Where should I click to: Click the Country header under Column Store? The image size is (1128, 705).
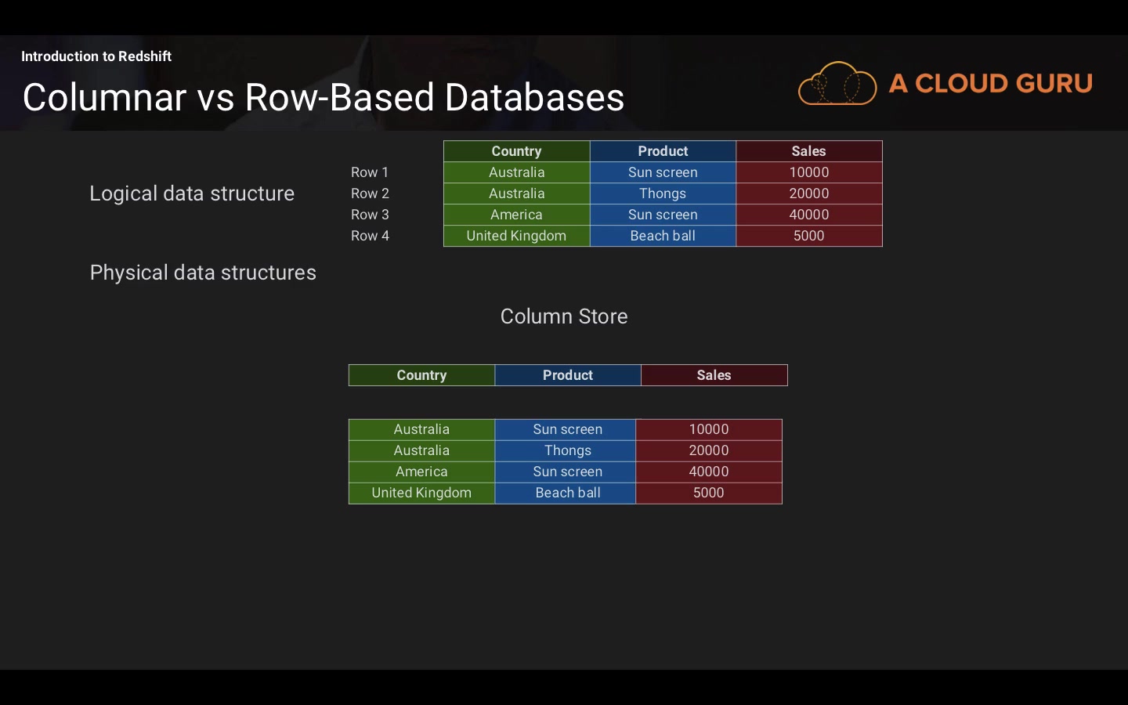pos(422,375)
